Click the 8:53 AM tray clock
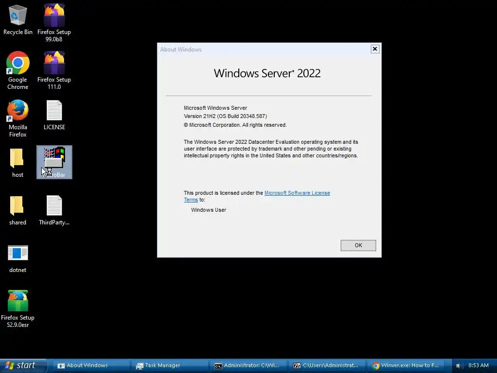 (478, 365)
